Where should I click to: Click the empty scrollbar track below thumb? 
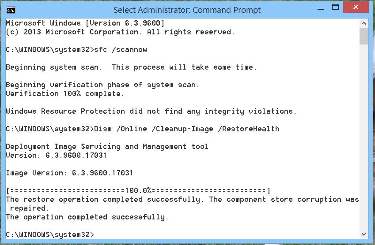(364, 137)
